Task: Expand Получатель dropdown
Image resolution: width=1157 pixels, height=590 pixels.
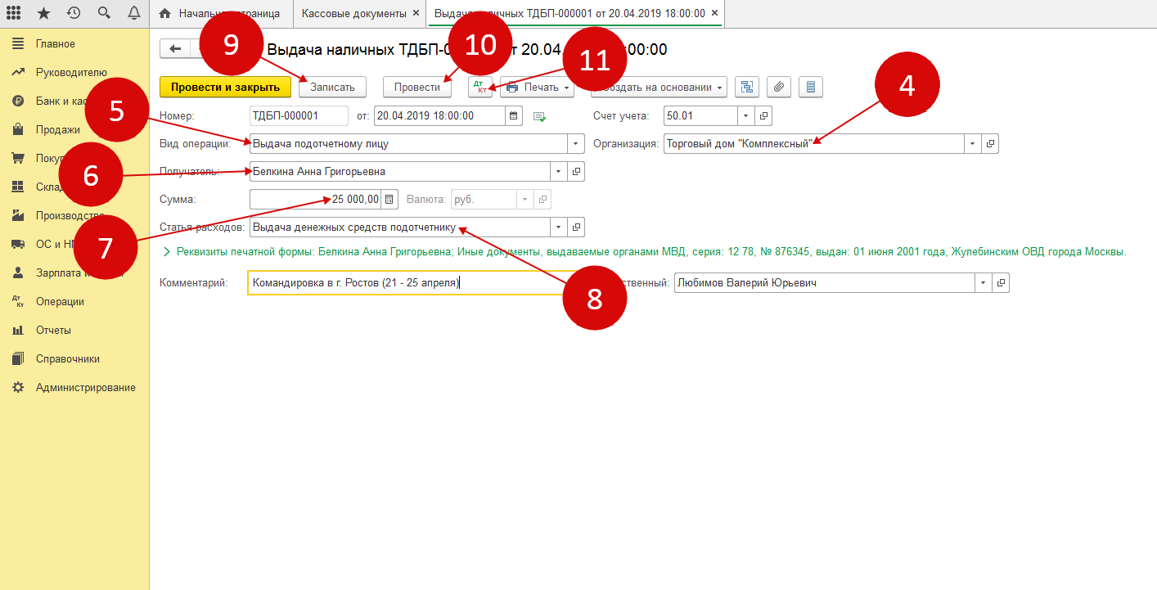Action: coord(558,172)
